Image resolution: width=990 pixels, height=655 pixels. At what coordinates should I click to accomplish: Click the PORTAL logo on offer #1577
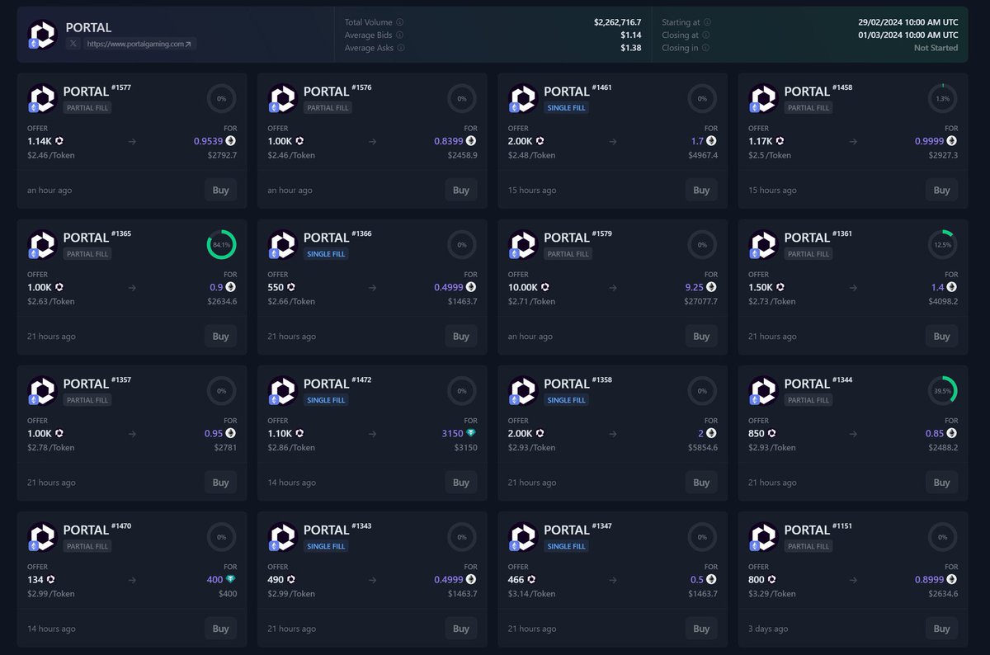42,97
